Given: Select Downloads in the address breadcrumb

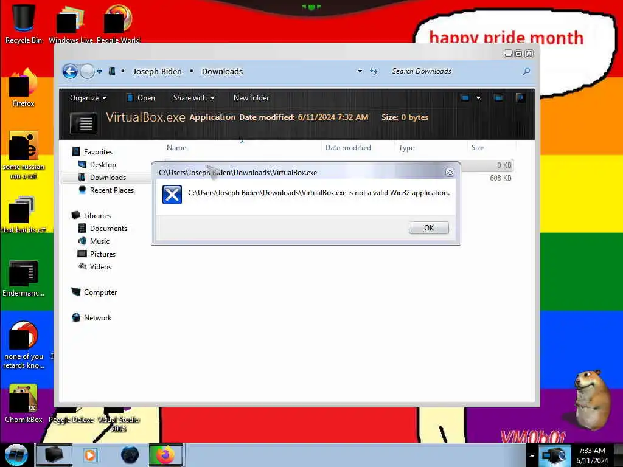Looking at the screenshot, I should (222, 72).
